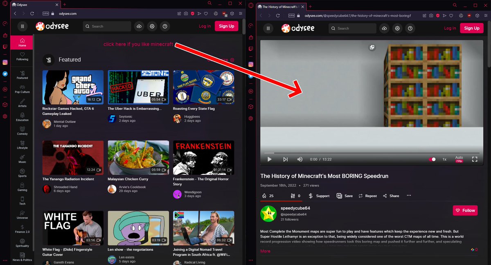
Task: Open settings gear in right window header
Action: (397, 28)
